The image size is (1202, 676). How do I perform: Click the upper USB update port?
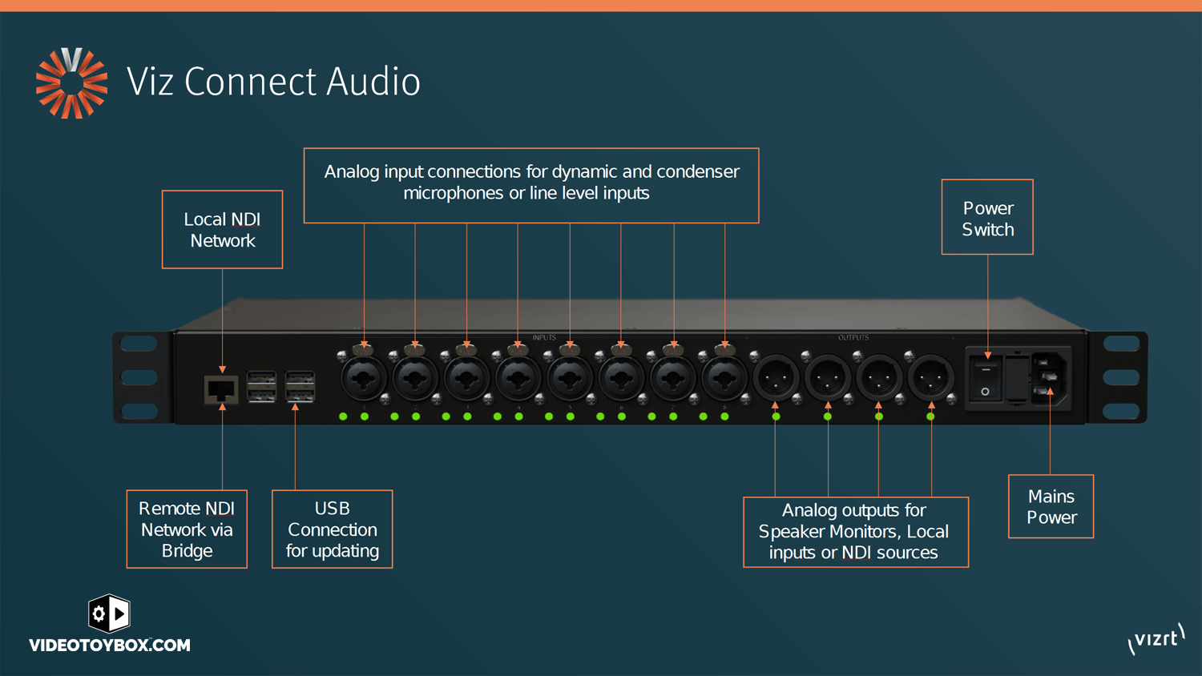pyautogui.click(x=300, y=377)
